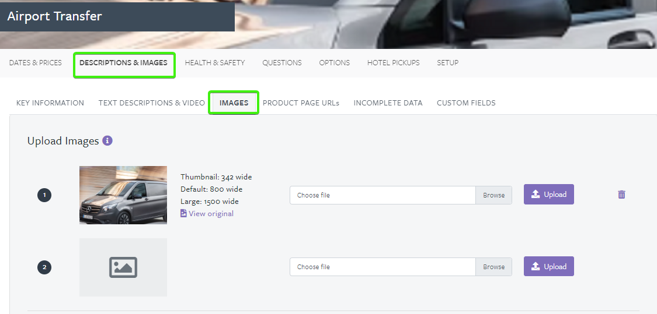Click the 'Default: 800 wide' text
Screen dimensions: 657x314
(x=211, y=189)
